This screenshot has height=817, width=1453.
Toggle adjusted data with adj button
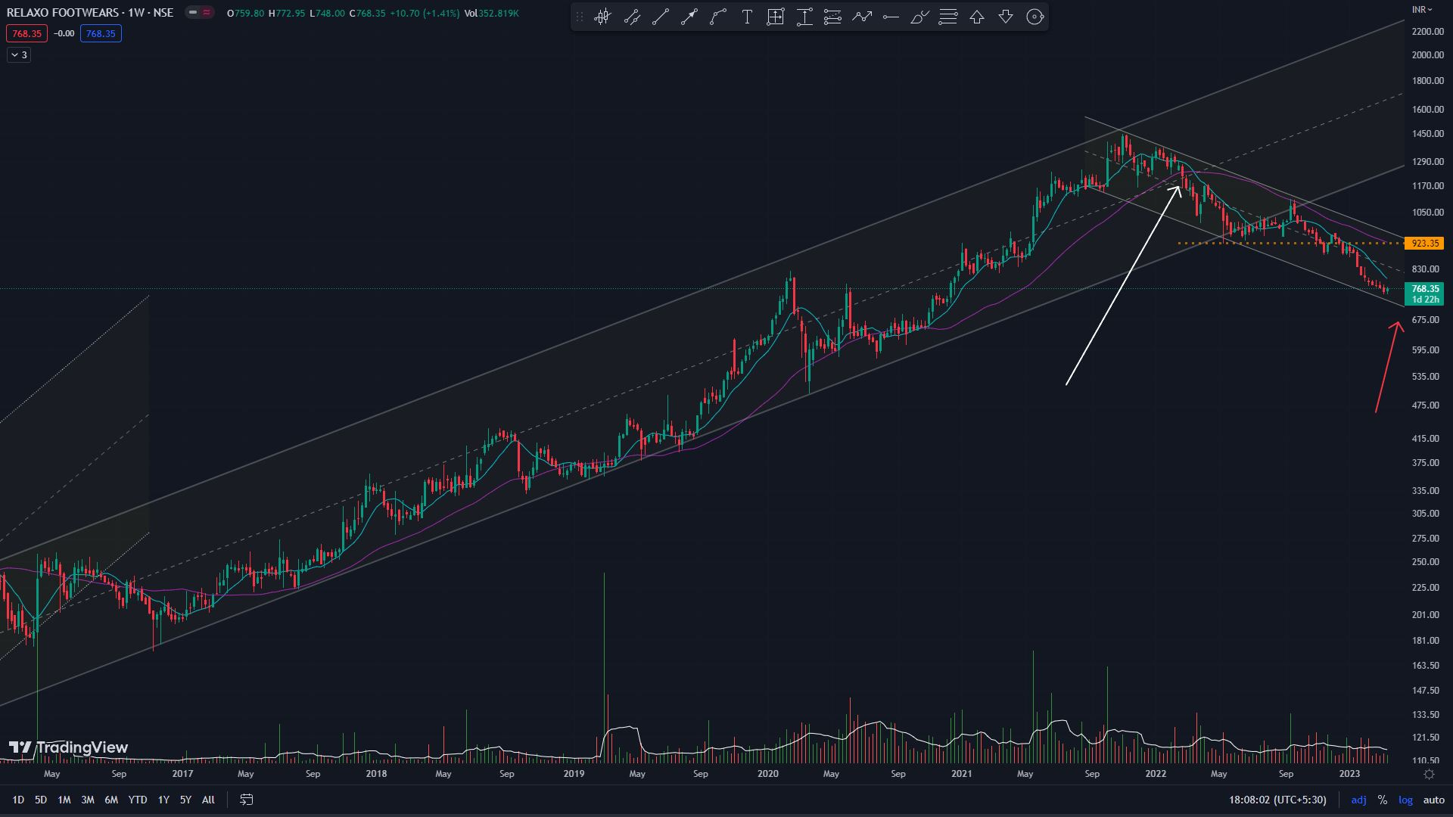pyautogui.click(x=1358, y=800)
